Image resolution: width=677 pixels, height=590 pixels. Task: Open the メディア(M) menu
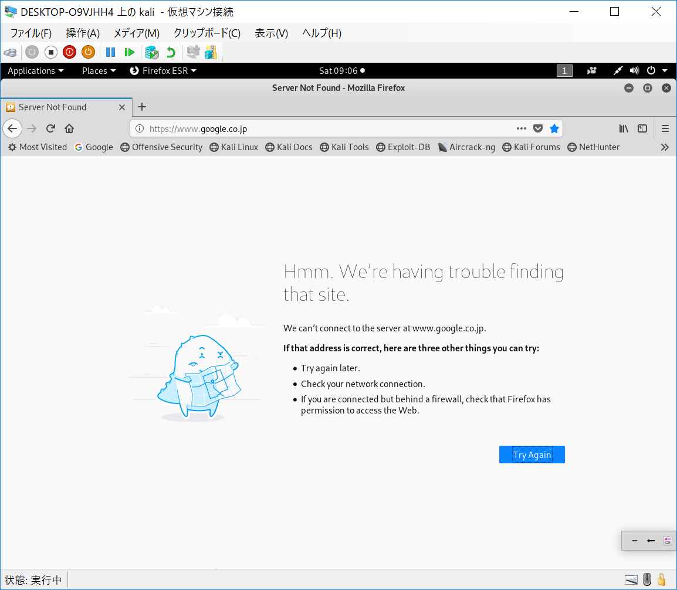click(x=136, y=33)
